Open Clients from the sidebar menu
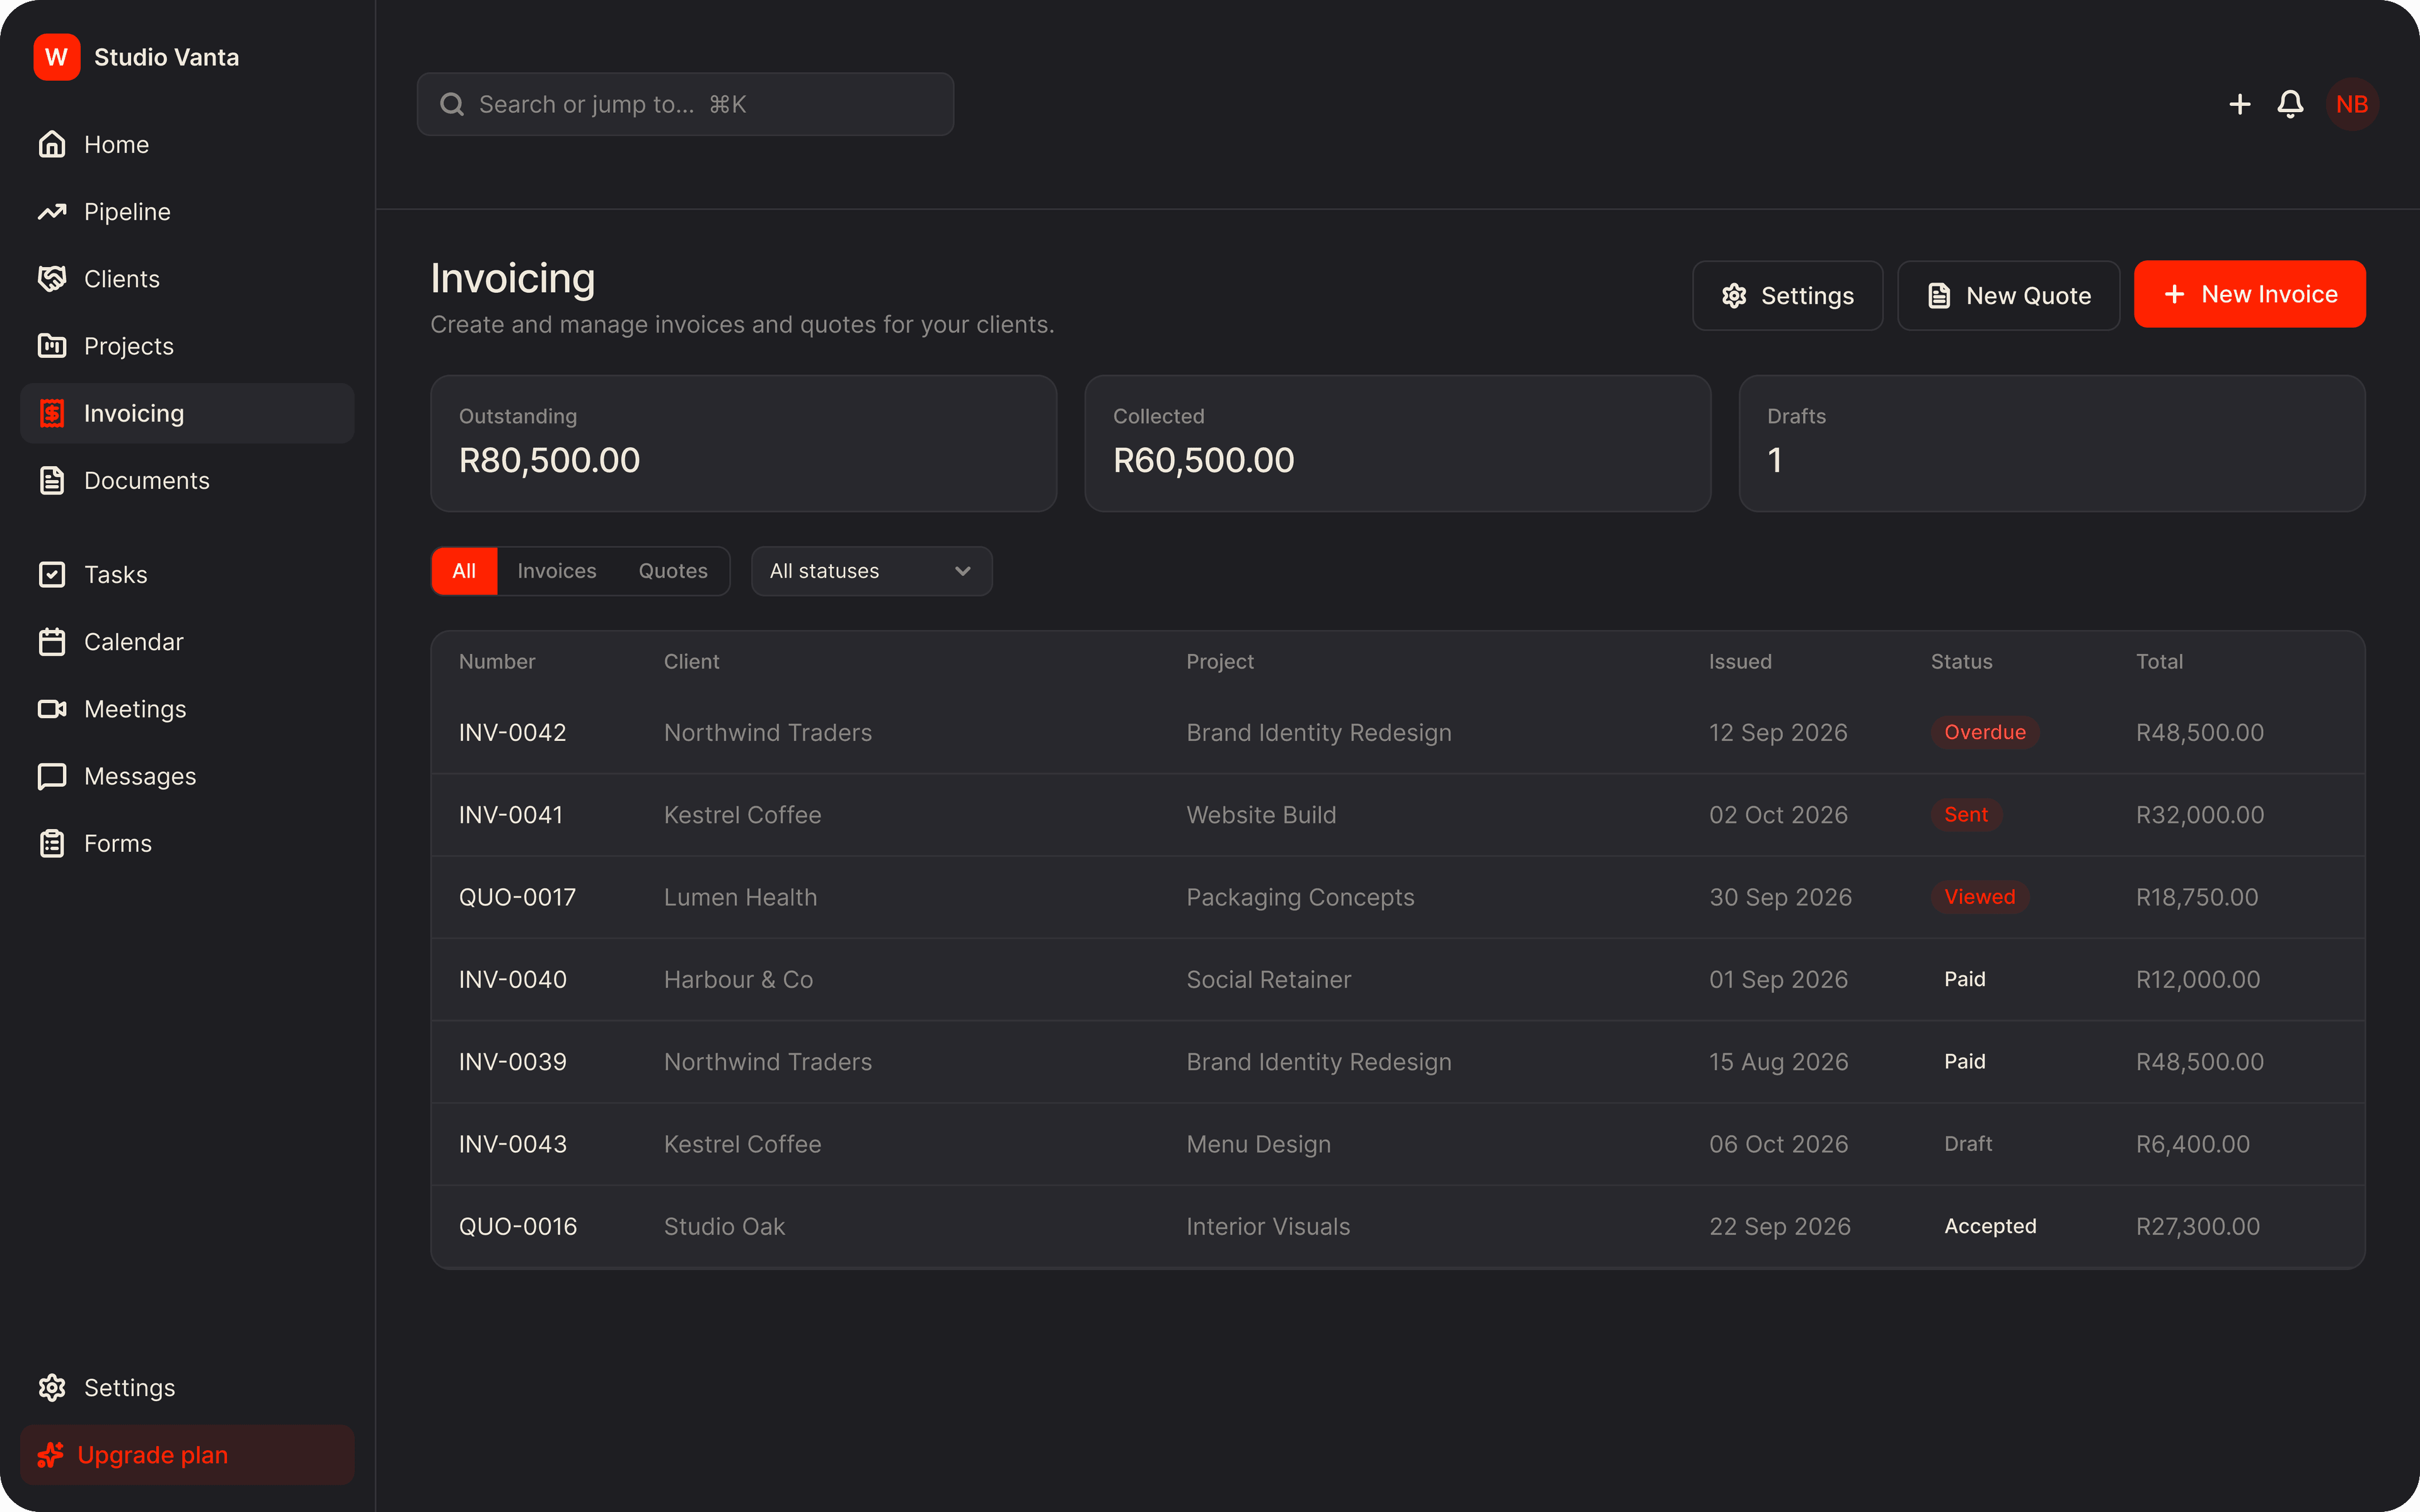The width and height of the screenshot is (2420, 1512). click(x=187, y=278)
